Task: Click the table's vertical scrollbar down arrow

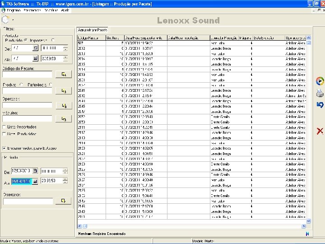Action: coord(308,221)
